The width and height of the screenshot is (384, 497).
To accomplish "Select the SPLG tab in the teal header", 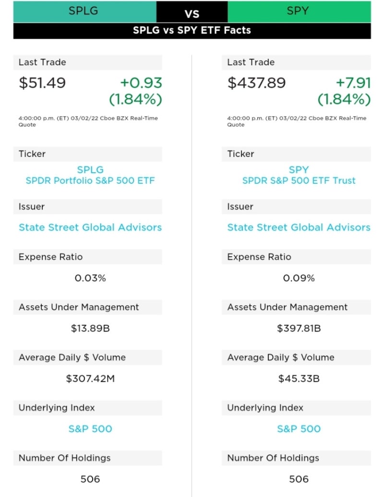I will pos(85,11).
